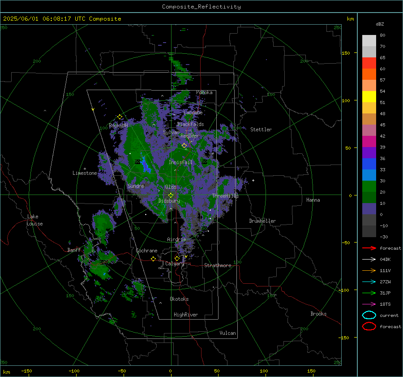Select the orange 111V arrow legend entry

(x=369, y=270)
